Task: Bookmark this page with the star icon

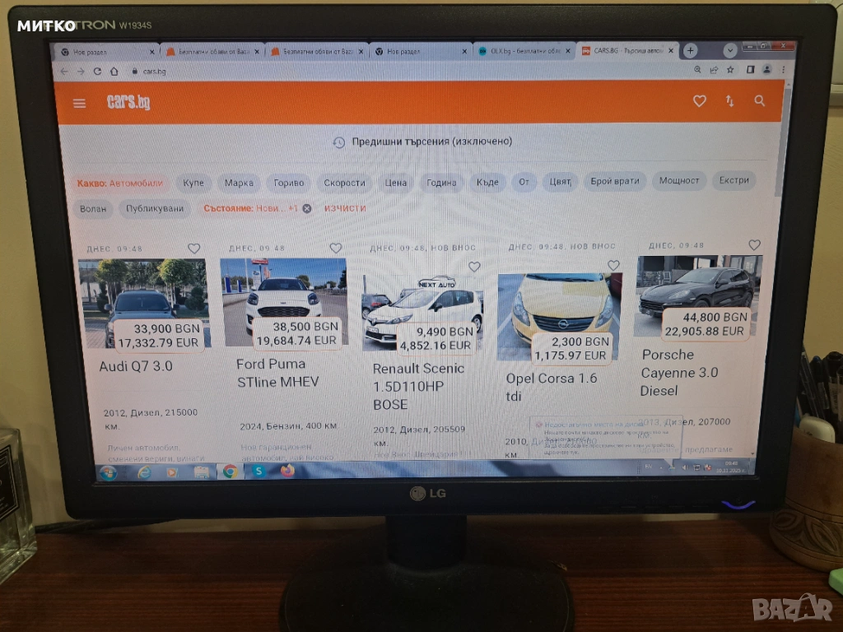Action: (729, 70)
